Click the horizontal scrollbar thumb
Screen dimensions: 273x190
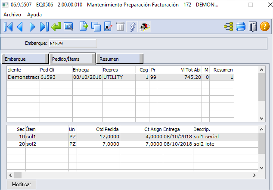click(18, 175)
